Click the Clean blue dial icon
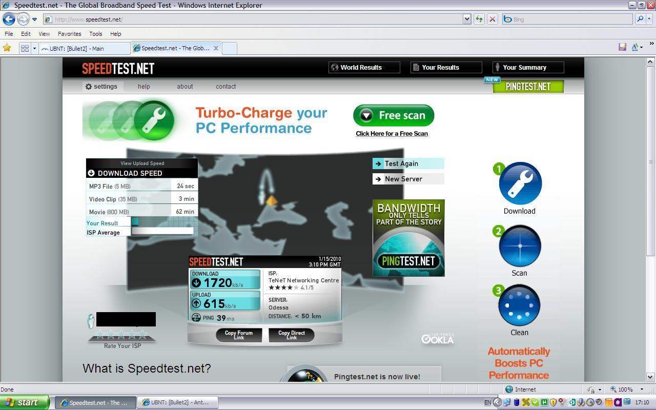The image size is (656, 410). point(520,305)
